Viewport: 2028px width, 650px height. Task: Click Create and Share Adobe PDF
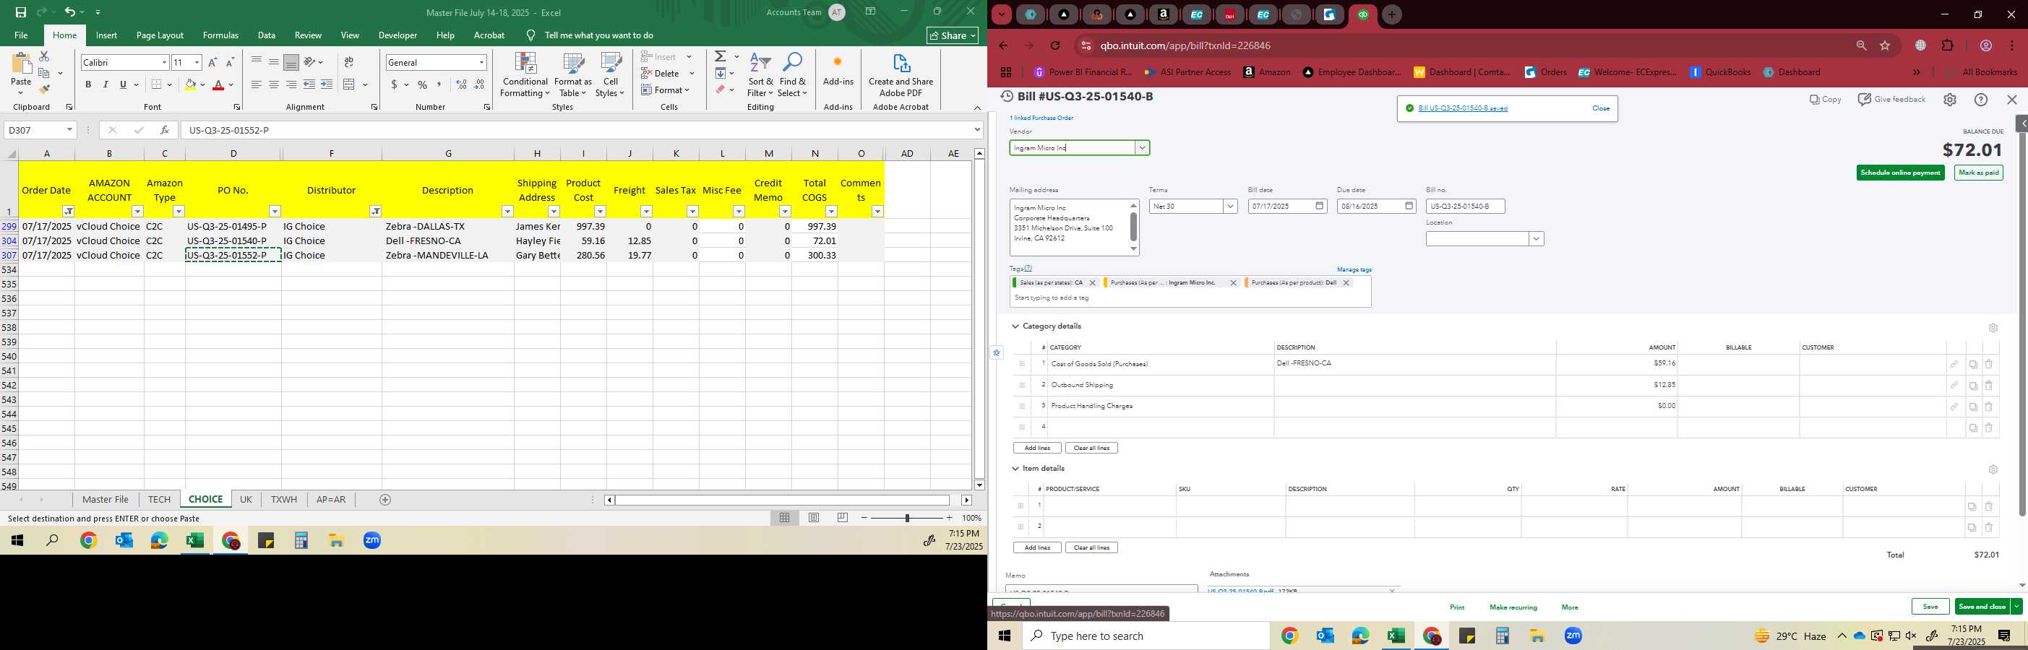click(901, 76)
